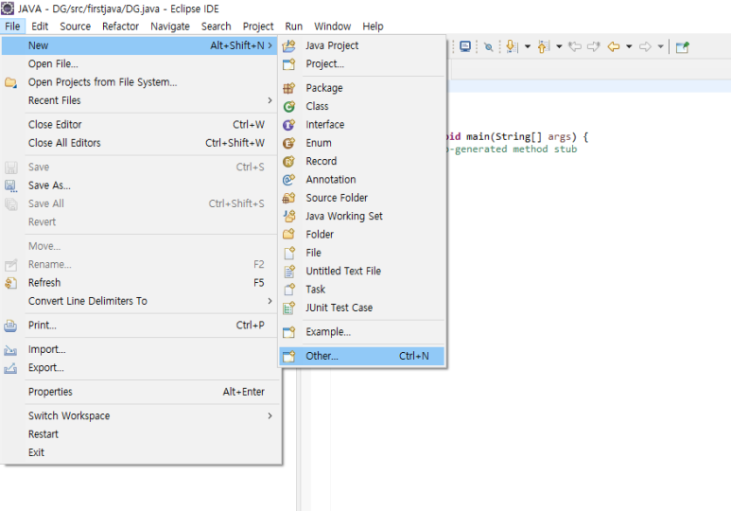Open the Edit menu
The height and width of the screenshot is (511, 731).
(x=40, y=26)
